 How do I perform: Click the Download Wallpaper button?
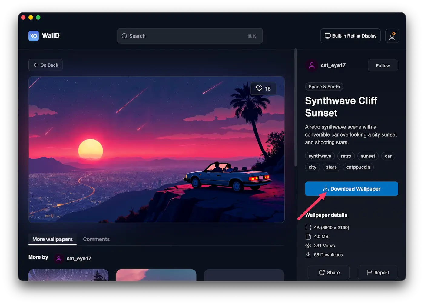tap(351, 189)
